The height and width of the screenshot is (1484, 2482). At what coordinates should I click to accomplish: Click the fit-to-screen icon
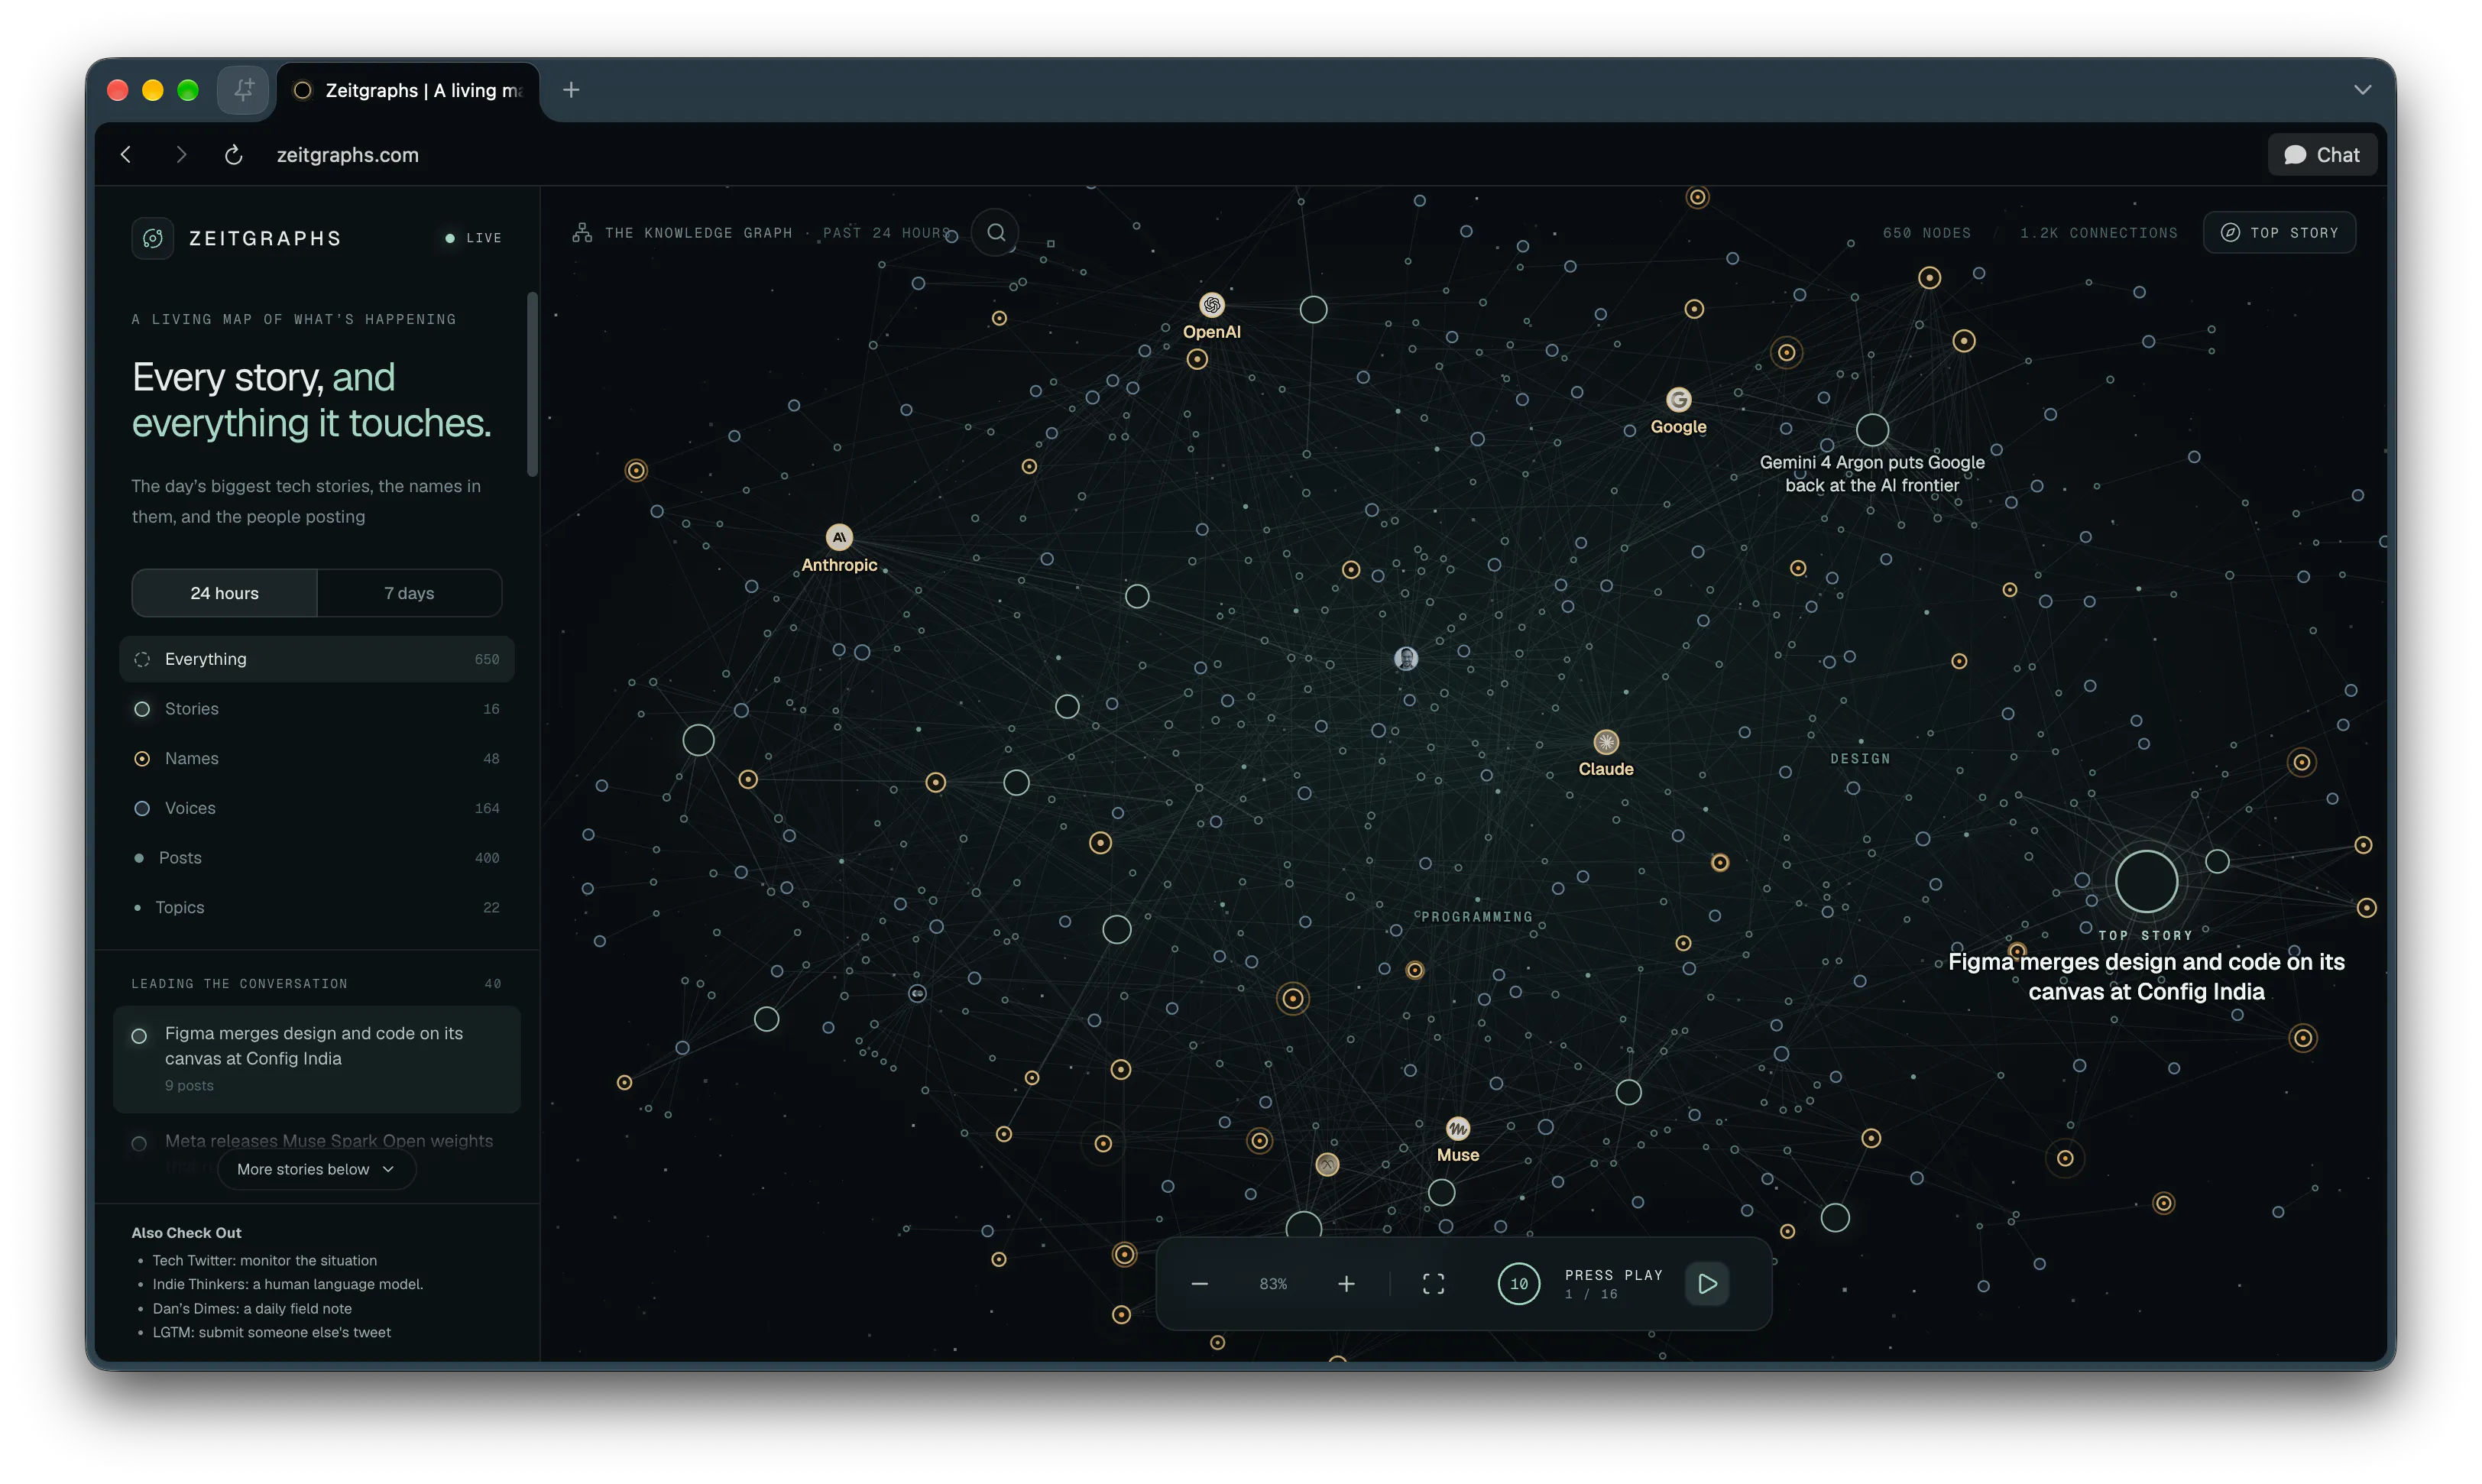pyautogui.click(x=1433, y=1284)
